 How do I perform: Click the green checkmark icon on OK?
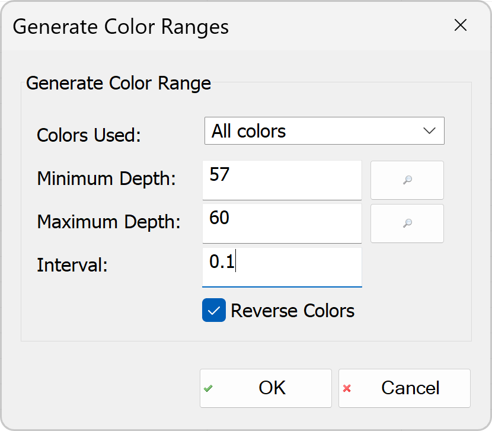(208, 388)
